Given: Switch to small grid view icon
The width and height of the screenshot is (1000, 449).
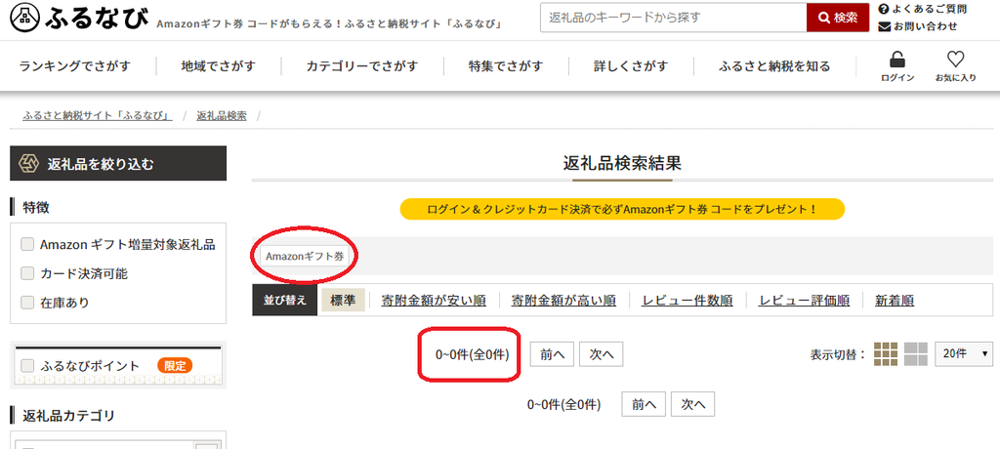Looking at the screenshot, I should [x=886, y=354].
